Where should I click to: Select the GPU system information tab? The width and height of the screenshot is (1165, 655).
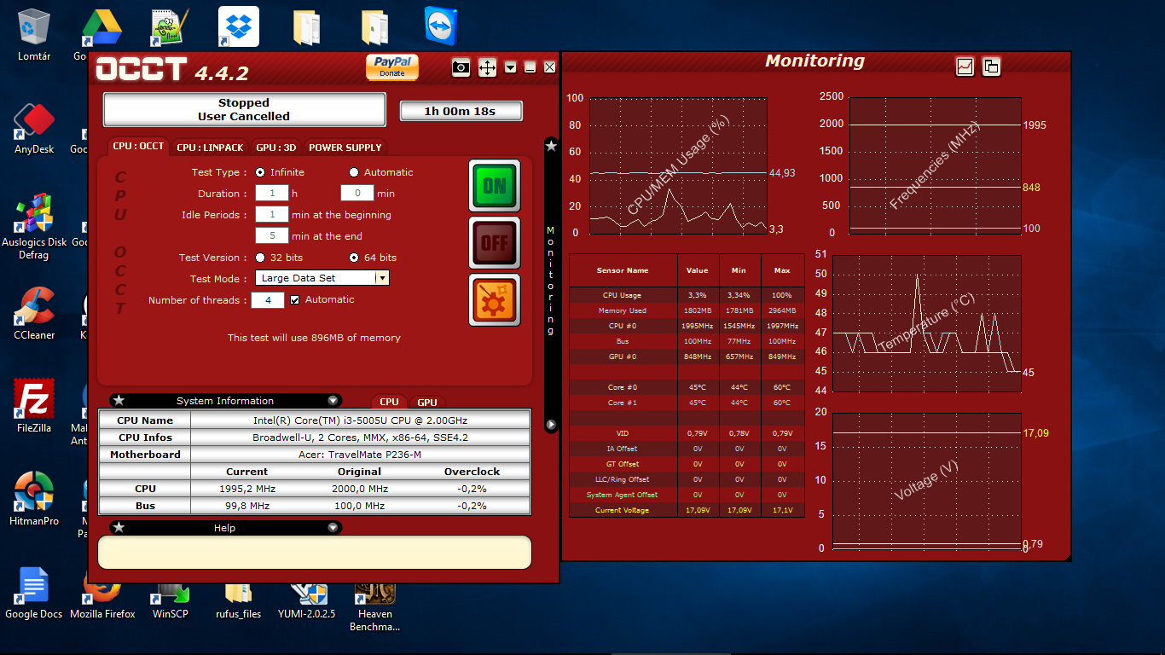click(427, 403)
